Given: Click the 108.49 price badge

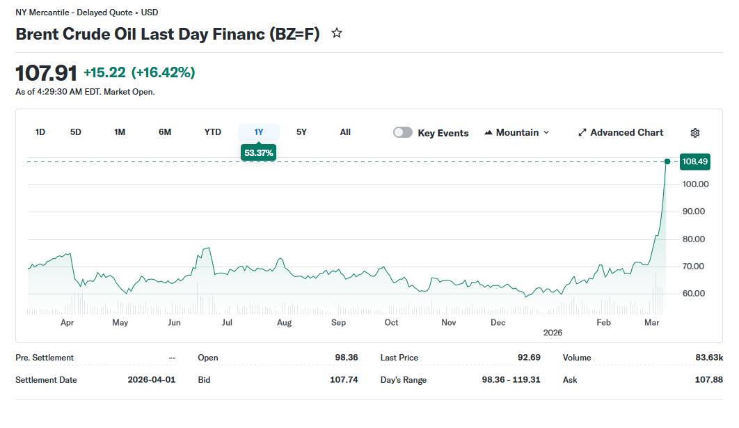Looking at the screenshot, I should [694, 161].
